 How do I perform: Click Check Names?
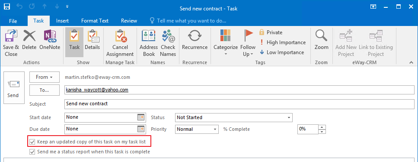coord(168,43)
